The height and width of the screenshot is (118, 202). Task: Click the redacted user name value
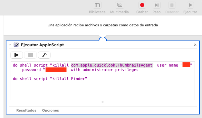click(186, 65)
